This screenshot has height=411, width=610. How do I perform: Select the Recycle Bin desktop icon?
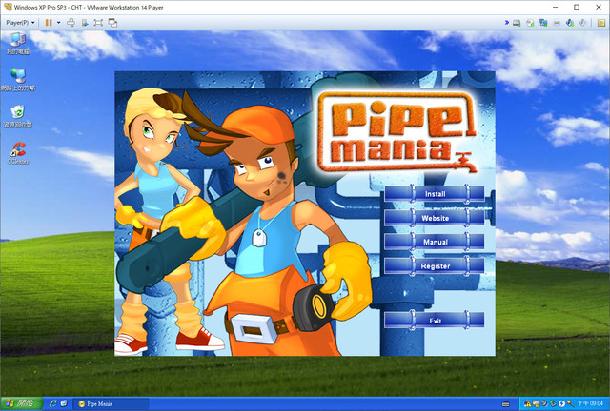[x=17, y=116]
